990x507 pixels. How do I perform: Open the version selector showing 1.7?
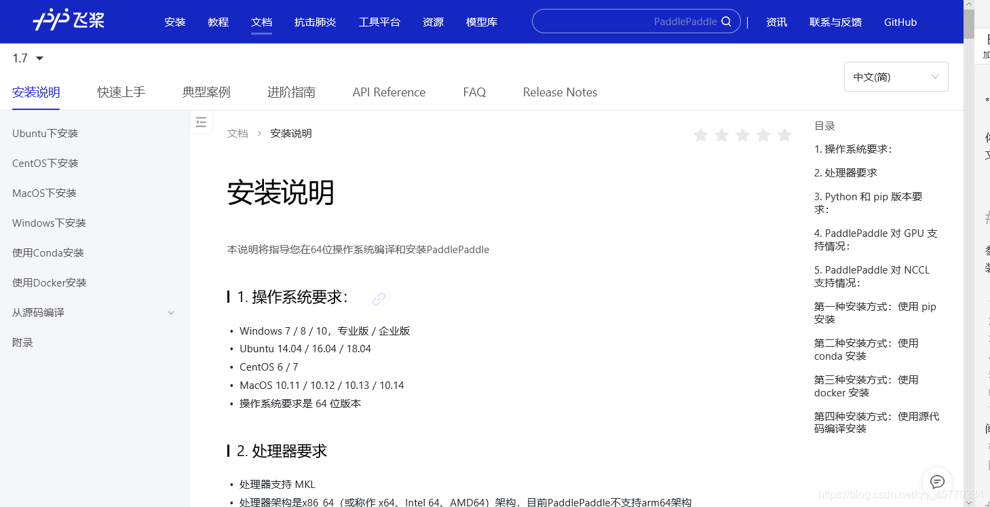tap(27, 58)
